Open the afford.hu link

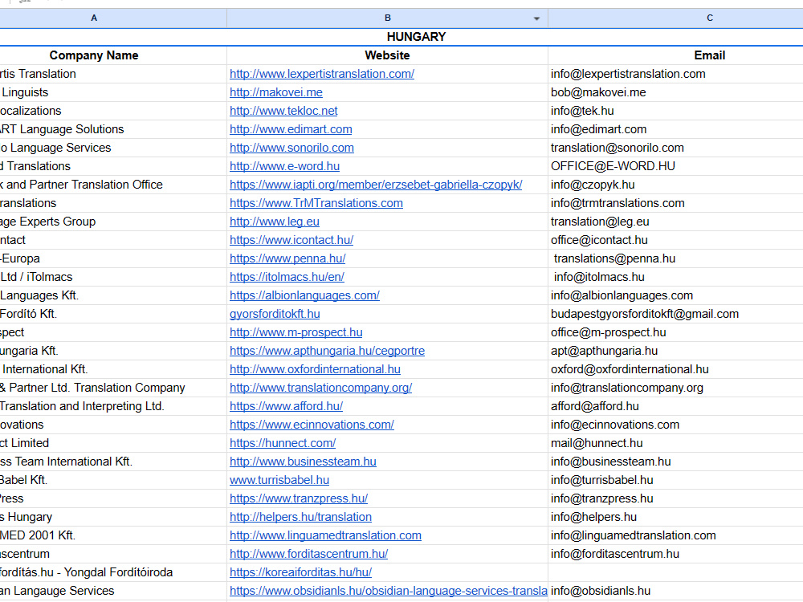click(x=286, y=406)
